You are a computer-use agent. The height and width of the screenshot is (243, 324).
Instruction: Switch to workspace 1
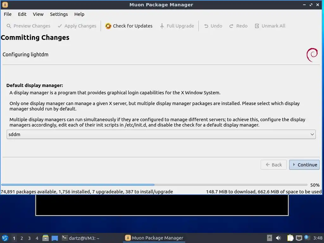[14, 238]
